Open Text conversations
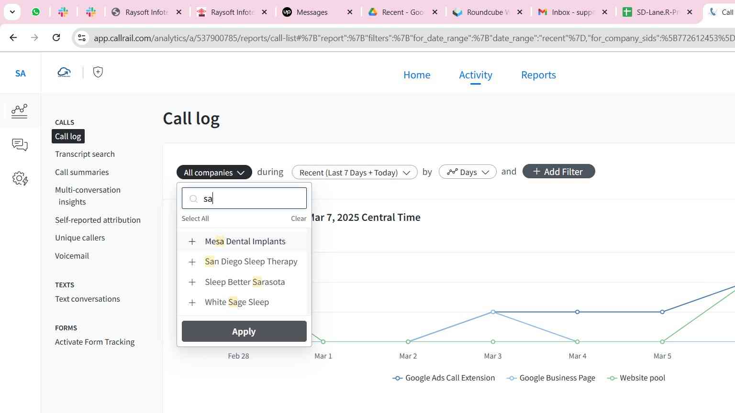Viewport: 735px width, 413px height. 88,299
